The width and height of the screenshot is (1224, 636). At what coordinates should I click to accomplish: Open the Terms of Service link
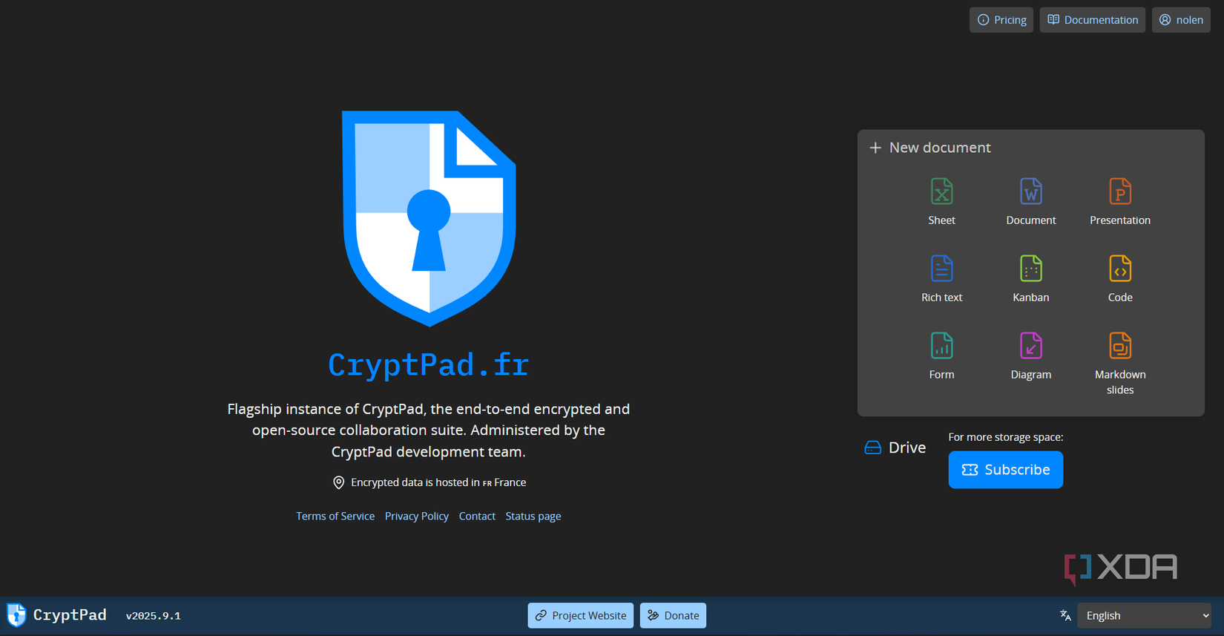click(x=335, y=516)
